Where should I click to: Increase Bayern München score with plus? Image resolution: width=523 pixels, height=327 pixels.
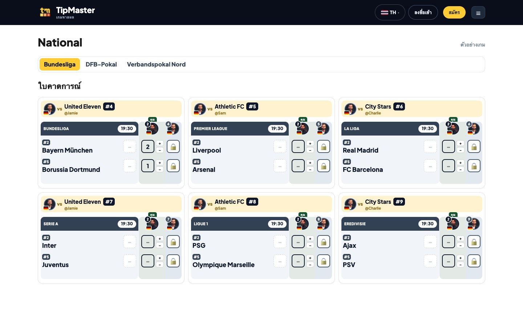pos(160,144)
